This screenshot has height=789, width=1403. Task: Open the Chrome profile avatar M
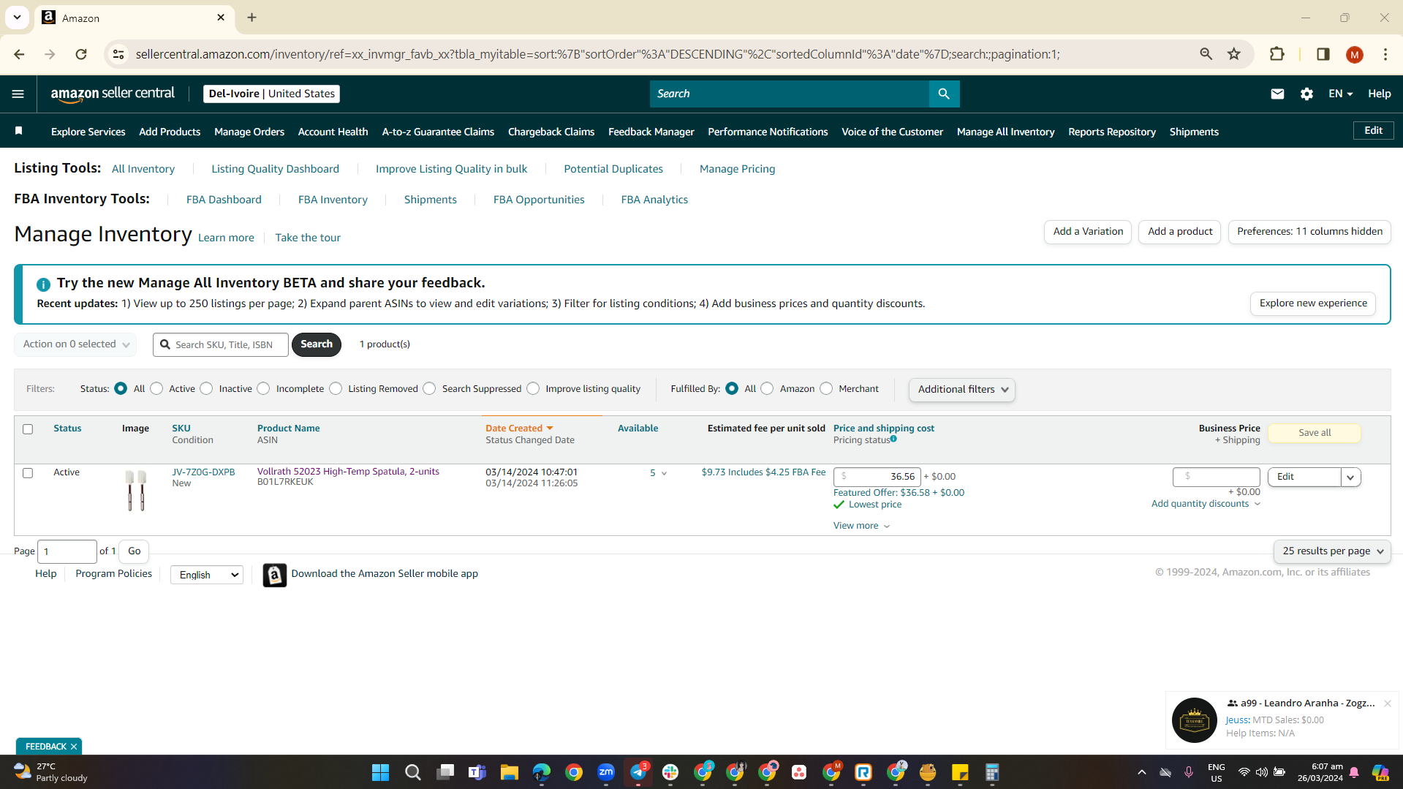coord(1354,54)
